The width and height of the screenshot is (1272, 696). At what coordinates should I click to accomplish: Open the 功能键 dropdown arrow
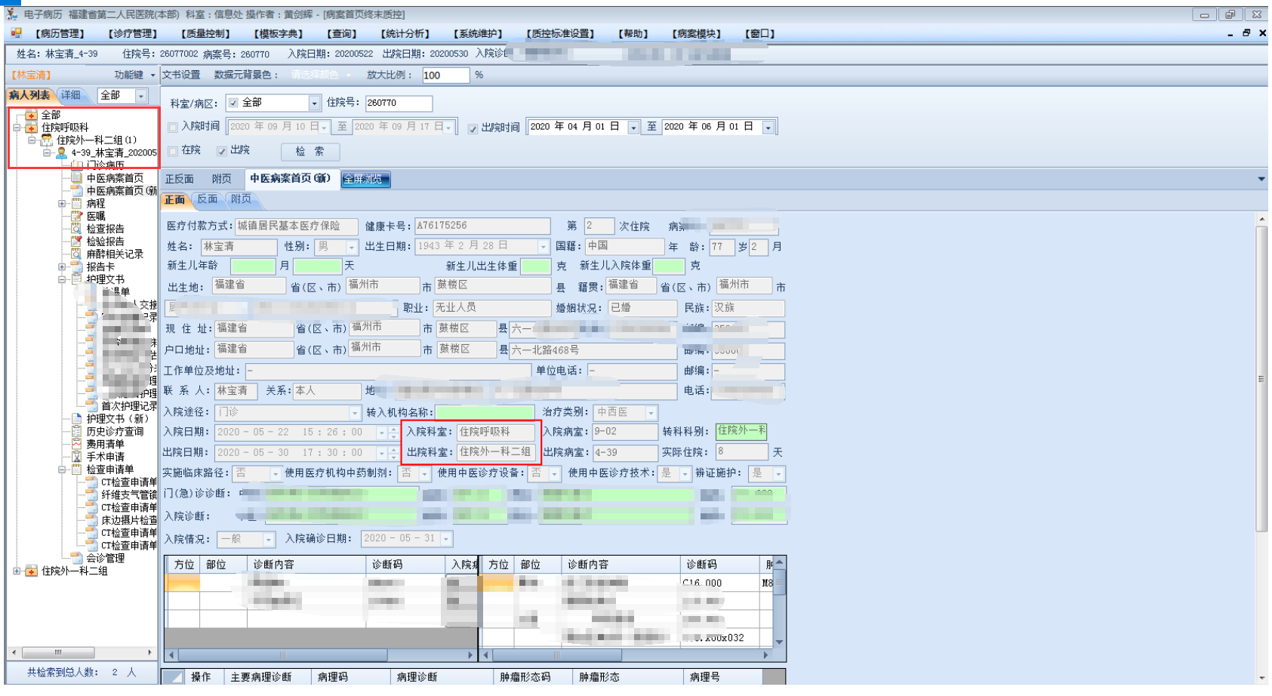(x=152, y=75)
